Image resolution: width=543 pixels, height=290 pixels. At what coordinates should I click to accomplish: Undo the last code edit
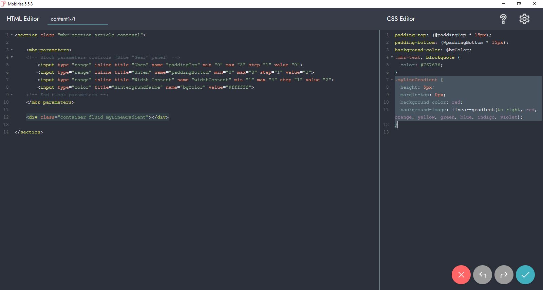[x=482, y=275]
